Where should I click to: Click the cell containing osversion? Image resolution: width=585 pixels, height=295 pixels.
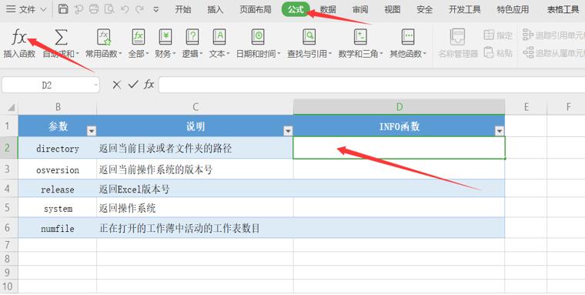(58, 169)
